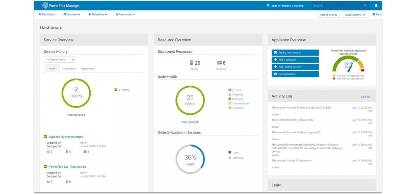Click in the Search input field
The width and height of the screenshot is (416, 195).
click(337, 6)
